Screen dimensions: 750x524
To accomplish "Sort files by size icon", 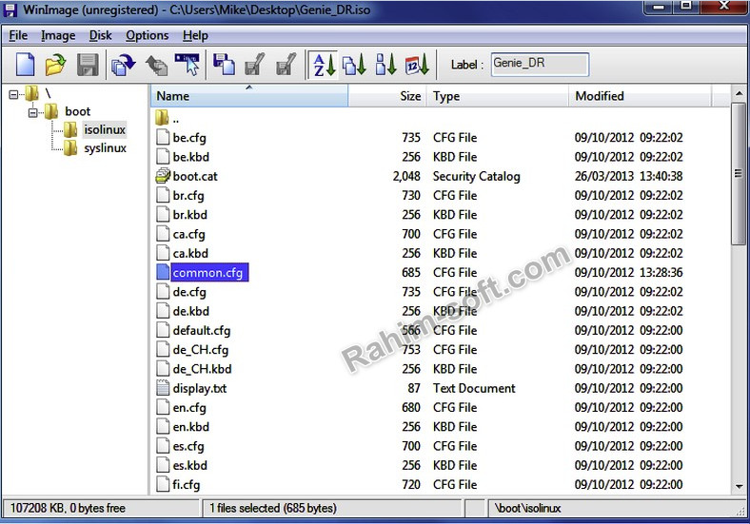I will click(385, 65).
